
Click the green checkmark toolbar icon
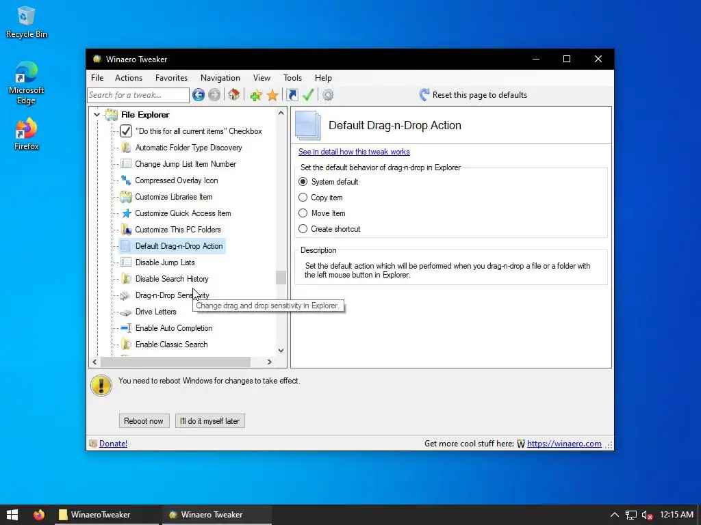click(x=308, y=94)
